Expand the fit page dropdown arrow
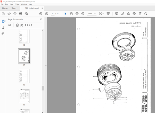This screenshot has height=113, width=155. [x=103, y=14]
